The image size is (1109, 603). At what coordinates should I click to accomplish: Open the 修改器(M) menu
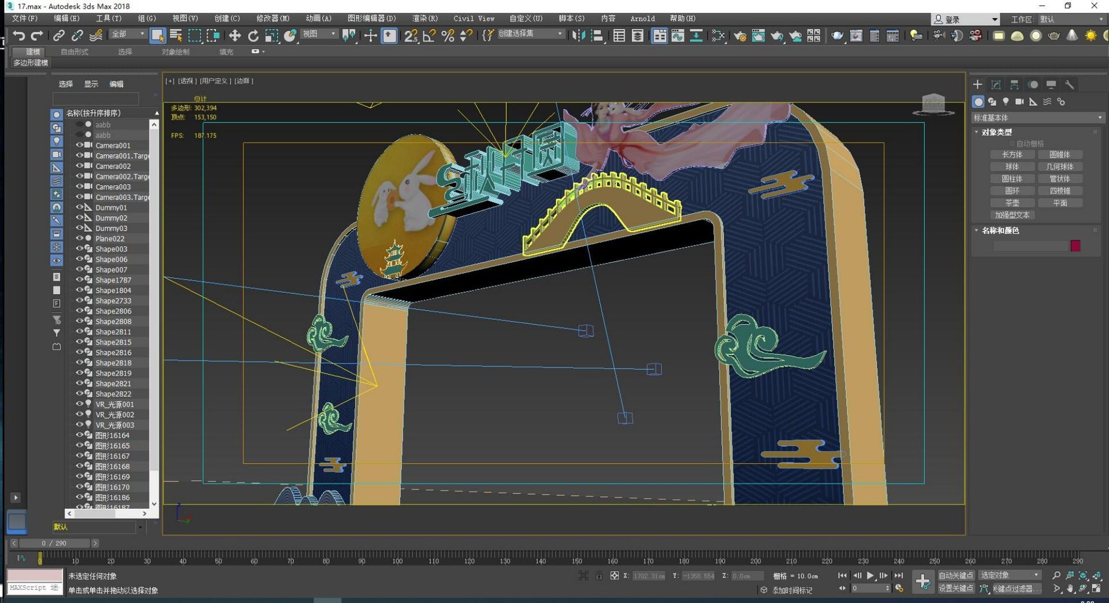(x=273, y=18)
